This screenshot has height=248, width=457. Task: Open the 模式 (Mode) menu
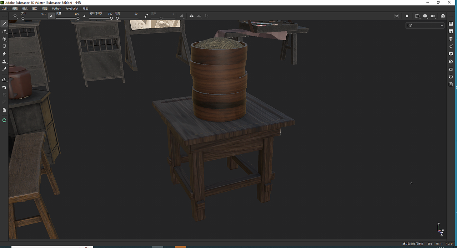coord(25,9)
